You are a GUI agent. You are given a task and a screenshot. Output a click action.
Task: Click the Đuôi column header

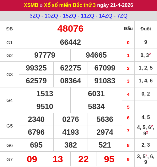(146, 29)
